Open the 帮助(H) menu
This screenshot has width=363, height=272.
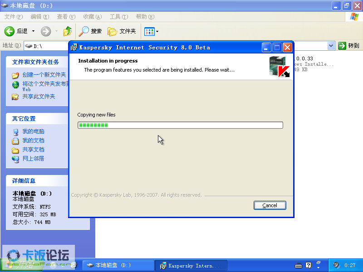pos(145,17)
